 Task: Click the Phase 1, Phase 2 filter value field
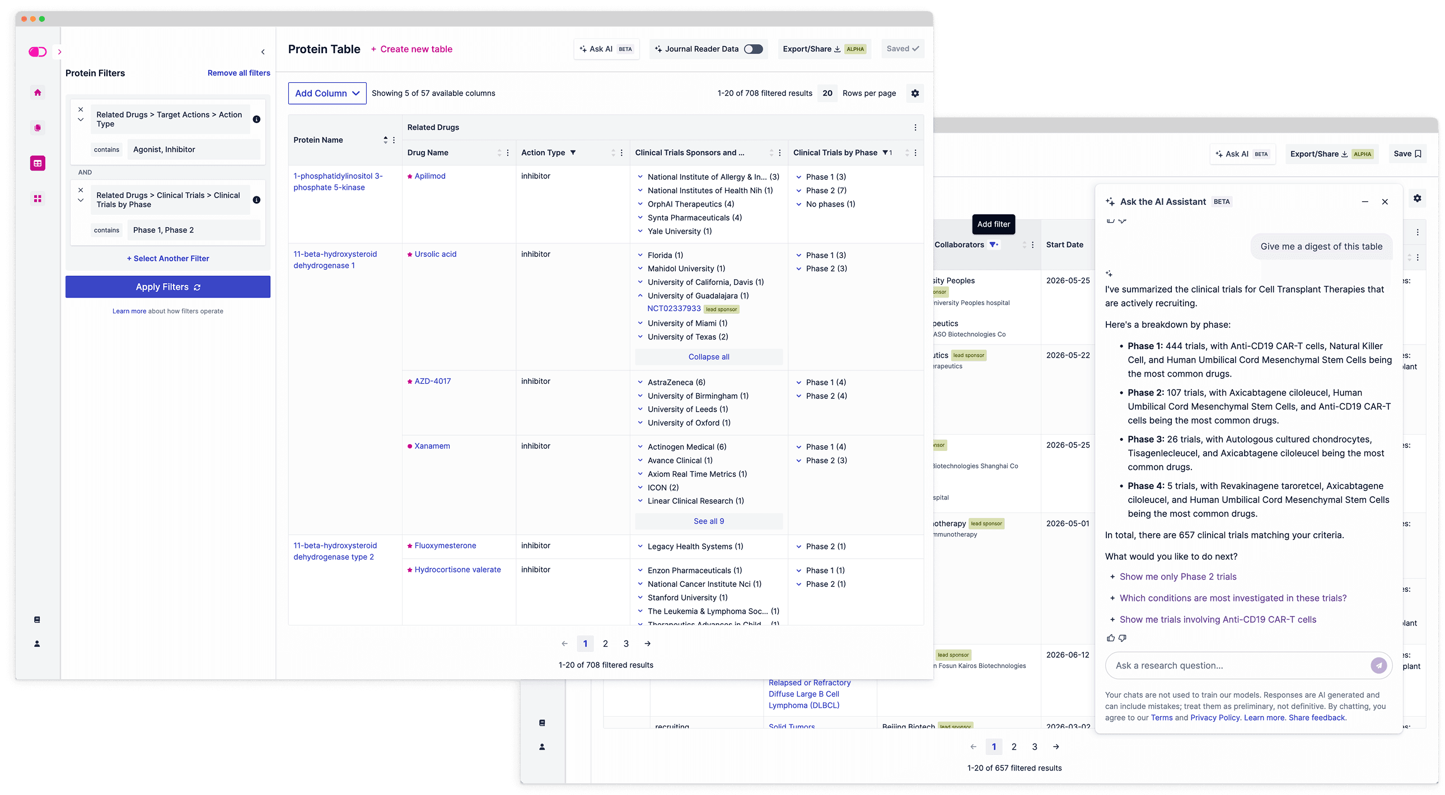(x=194, y=230)
